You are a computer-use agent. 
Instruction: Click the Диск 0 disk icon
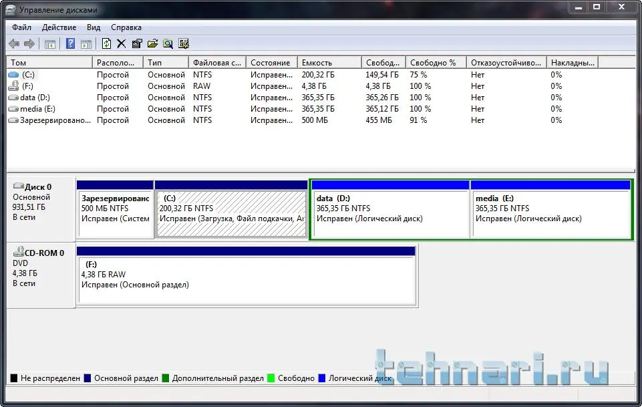(19, 186)
